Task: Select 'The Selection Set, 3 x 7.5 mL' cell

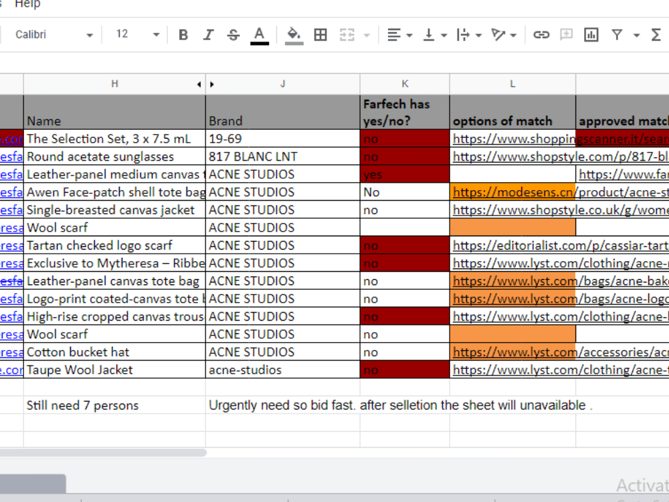Action: click(x=114, y=139)
